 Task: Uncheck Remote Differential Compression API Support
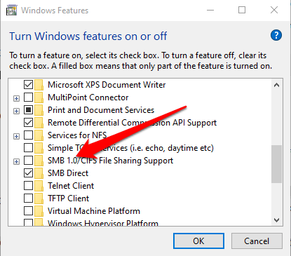coord(28,123)
